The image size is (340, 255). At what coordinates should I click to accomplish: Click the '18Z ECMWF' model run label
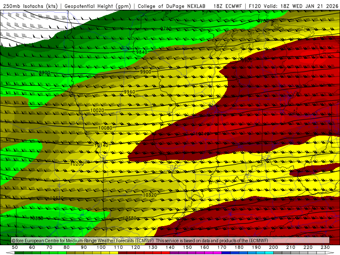[x=227, y=6]
